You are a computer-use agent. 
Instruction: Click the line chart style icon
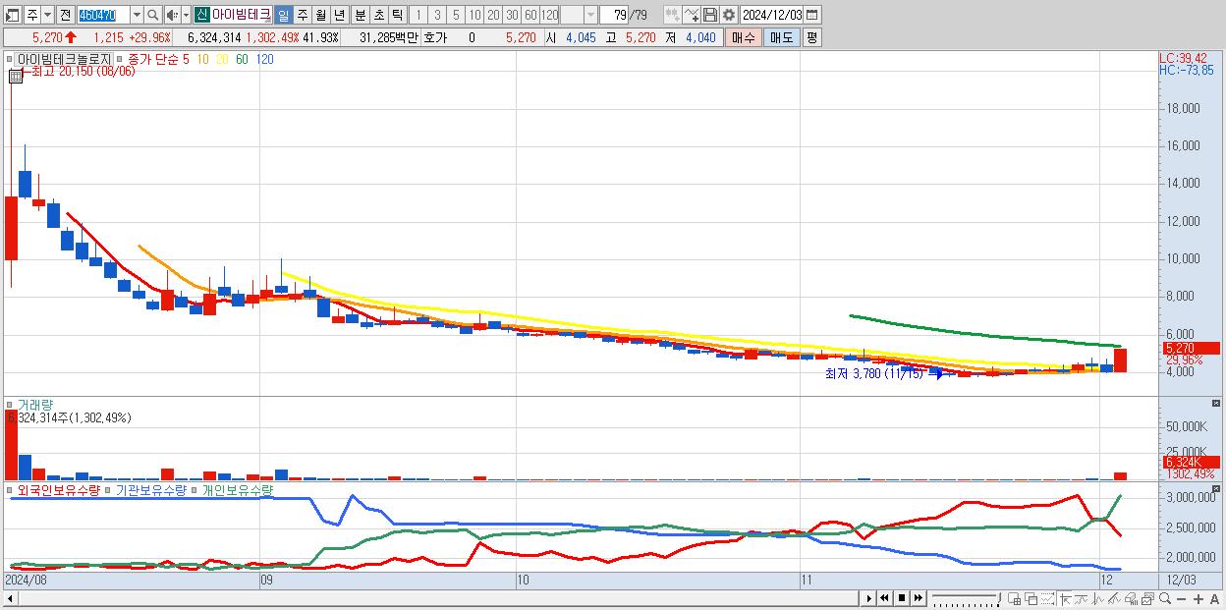[x=1082, y=599]
